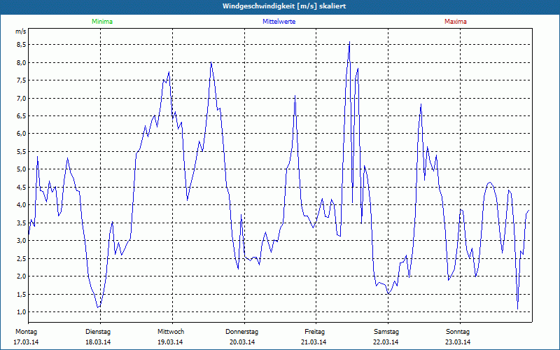The width and height of the screenshot is (560, 350).
Task: Click the date 17.03.14
Action: (26, 342)
